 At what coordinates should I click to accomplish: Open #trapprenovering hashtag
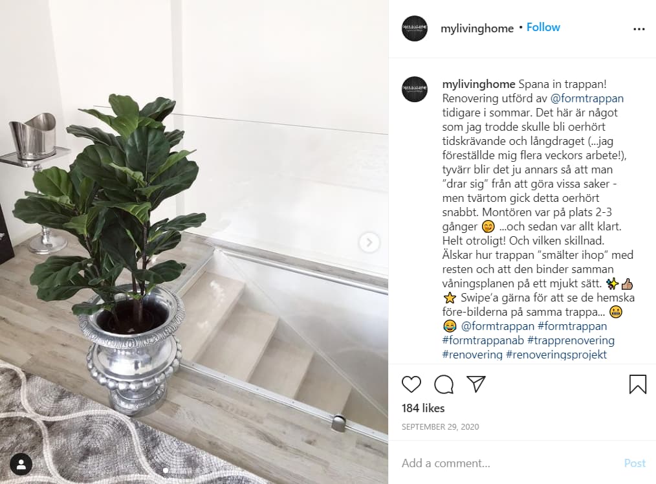click(571, 340)
